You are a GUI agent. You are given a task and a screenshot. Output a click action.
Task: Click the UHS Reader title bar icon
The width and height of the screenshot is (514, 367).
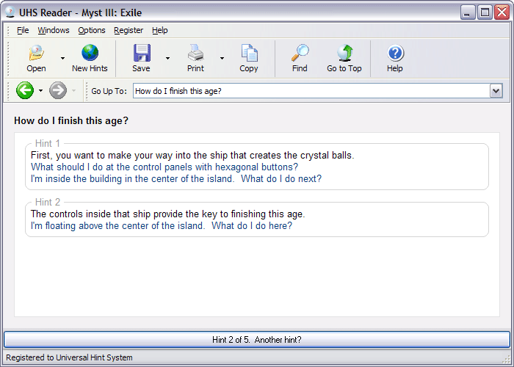point(10,12)
